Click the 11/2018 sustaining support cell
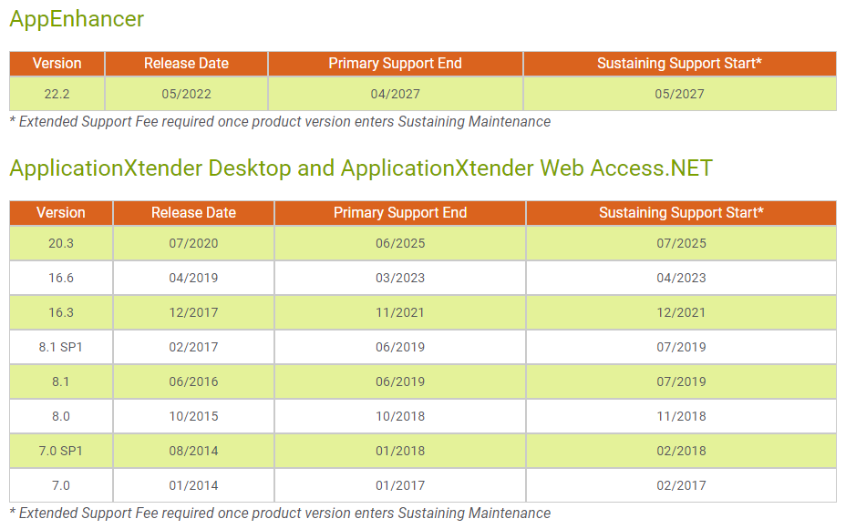Screen dimensions: 856x529 [x=681, y=416]
